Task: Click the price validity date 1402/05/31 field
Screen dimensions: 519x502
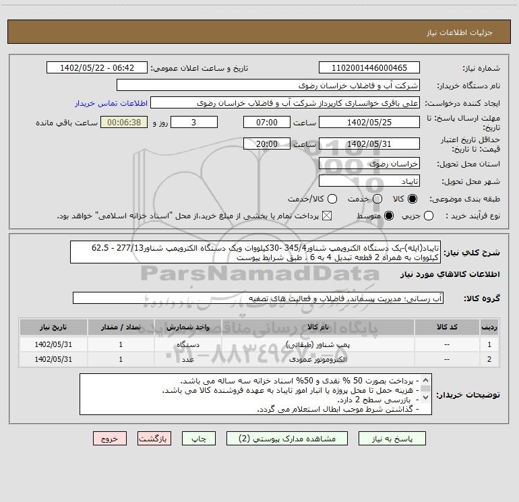Action: [x=369, y=144]
